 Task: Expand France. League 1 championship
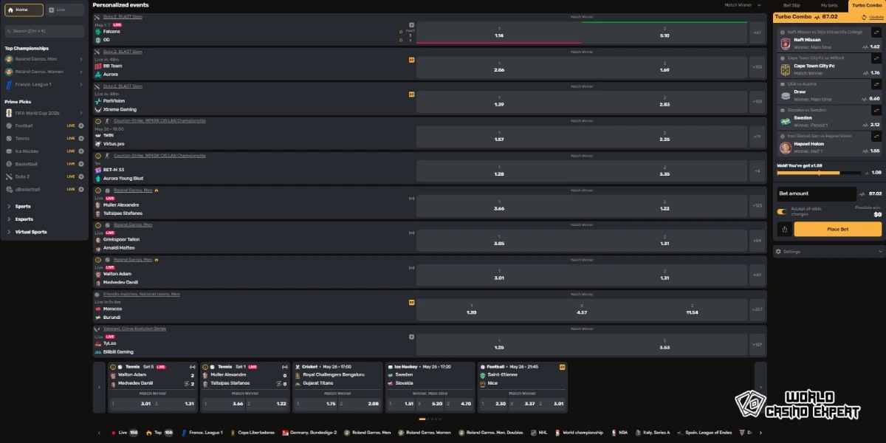44,84
